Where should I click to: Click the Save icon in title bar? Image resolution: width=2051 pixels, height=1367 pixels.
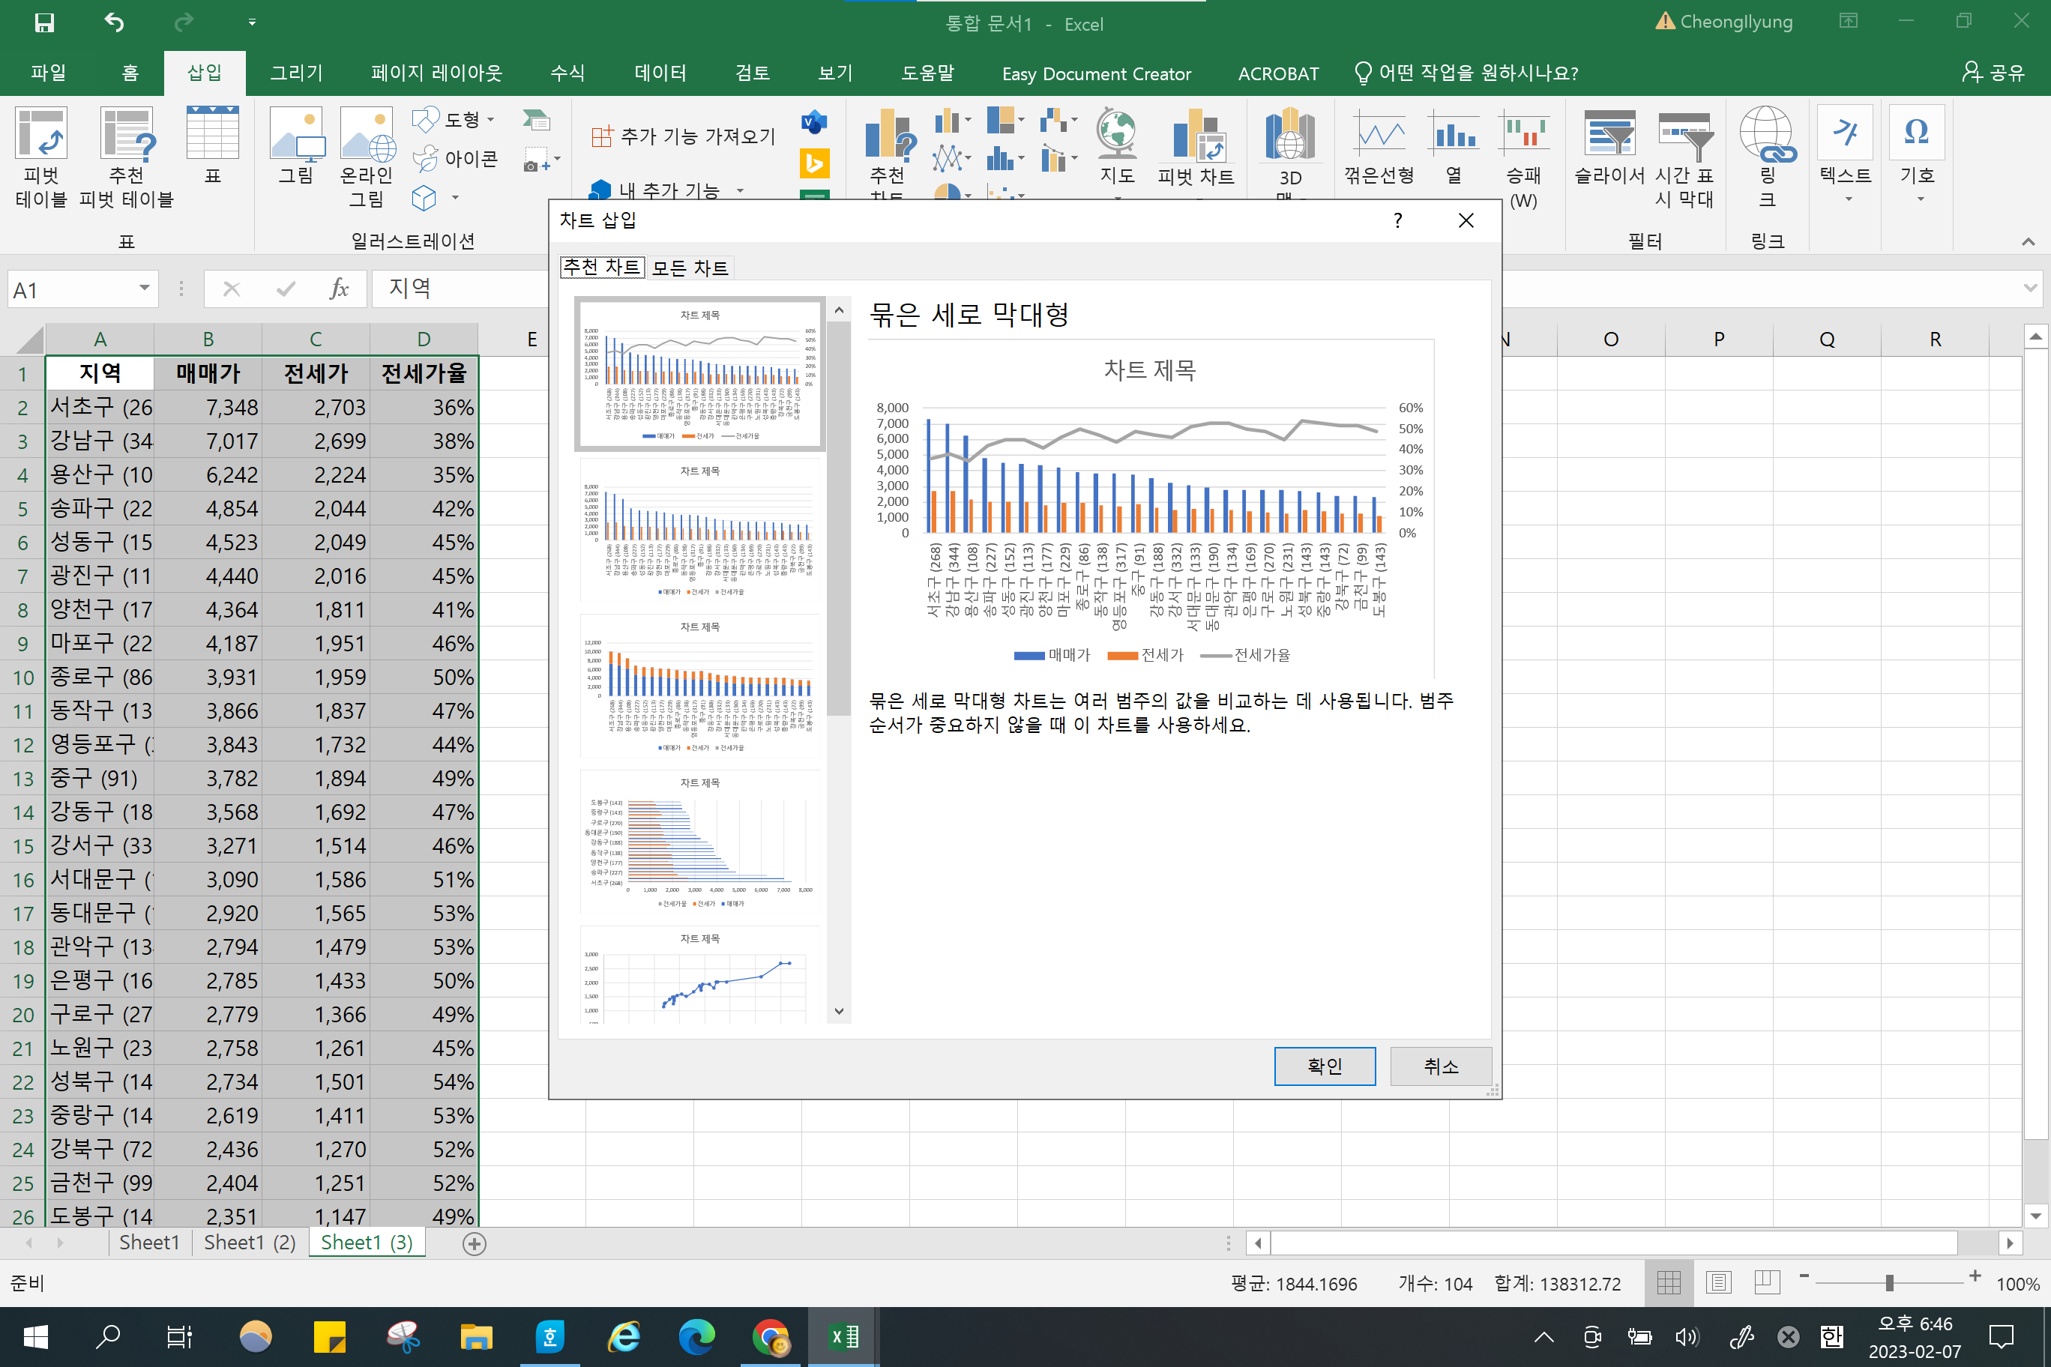click(x=43, y=22)
